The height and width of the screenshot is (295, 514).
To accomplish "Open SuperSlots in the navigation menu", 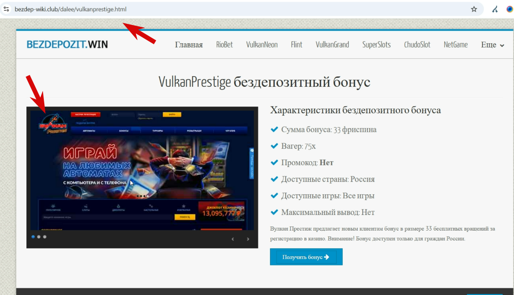I will tap(376, 45).
